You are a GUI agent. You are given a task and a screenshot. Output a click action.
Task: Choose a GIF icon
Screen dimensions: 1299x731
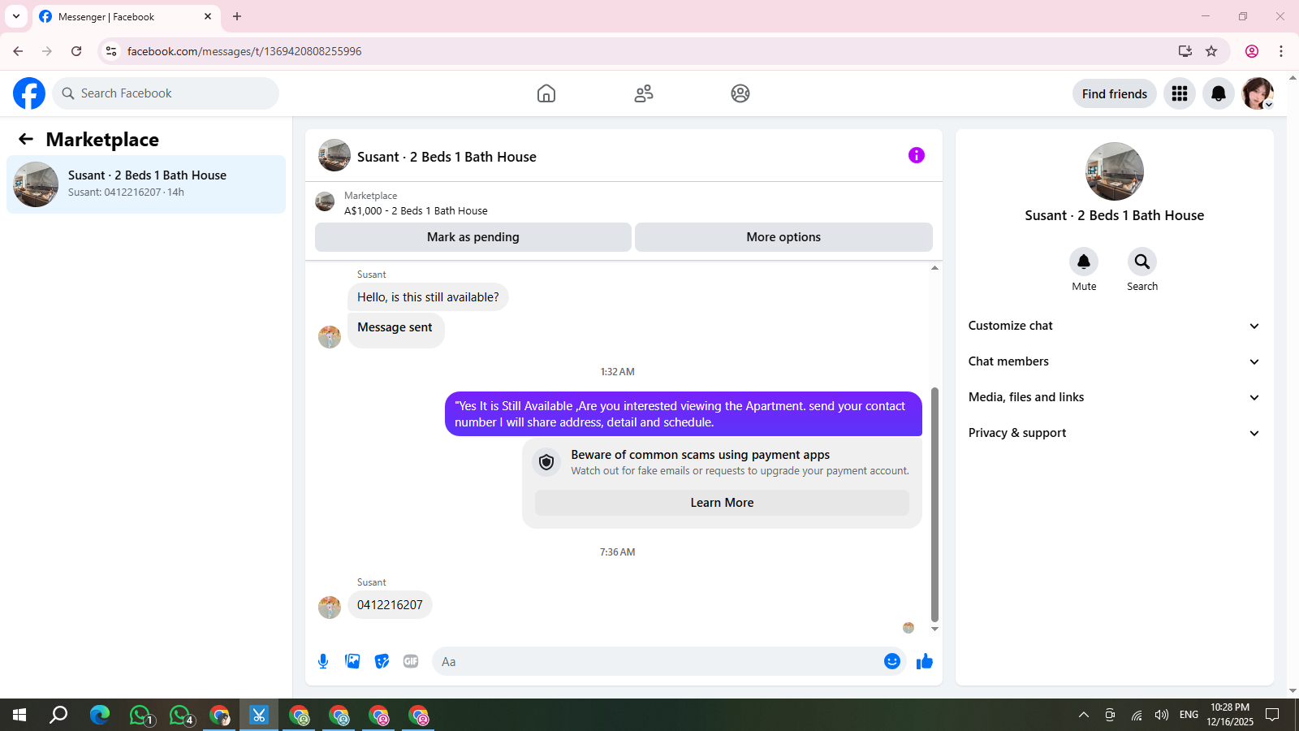[x=411, y=661]
